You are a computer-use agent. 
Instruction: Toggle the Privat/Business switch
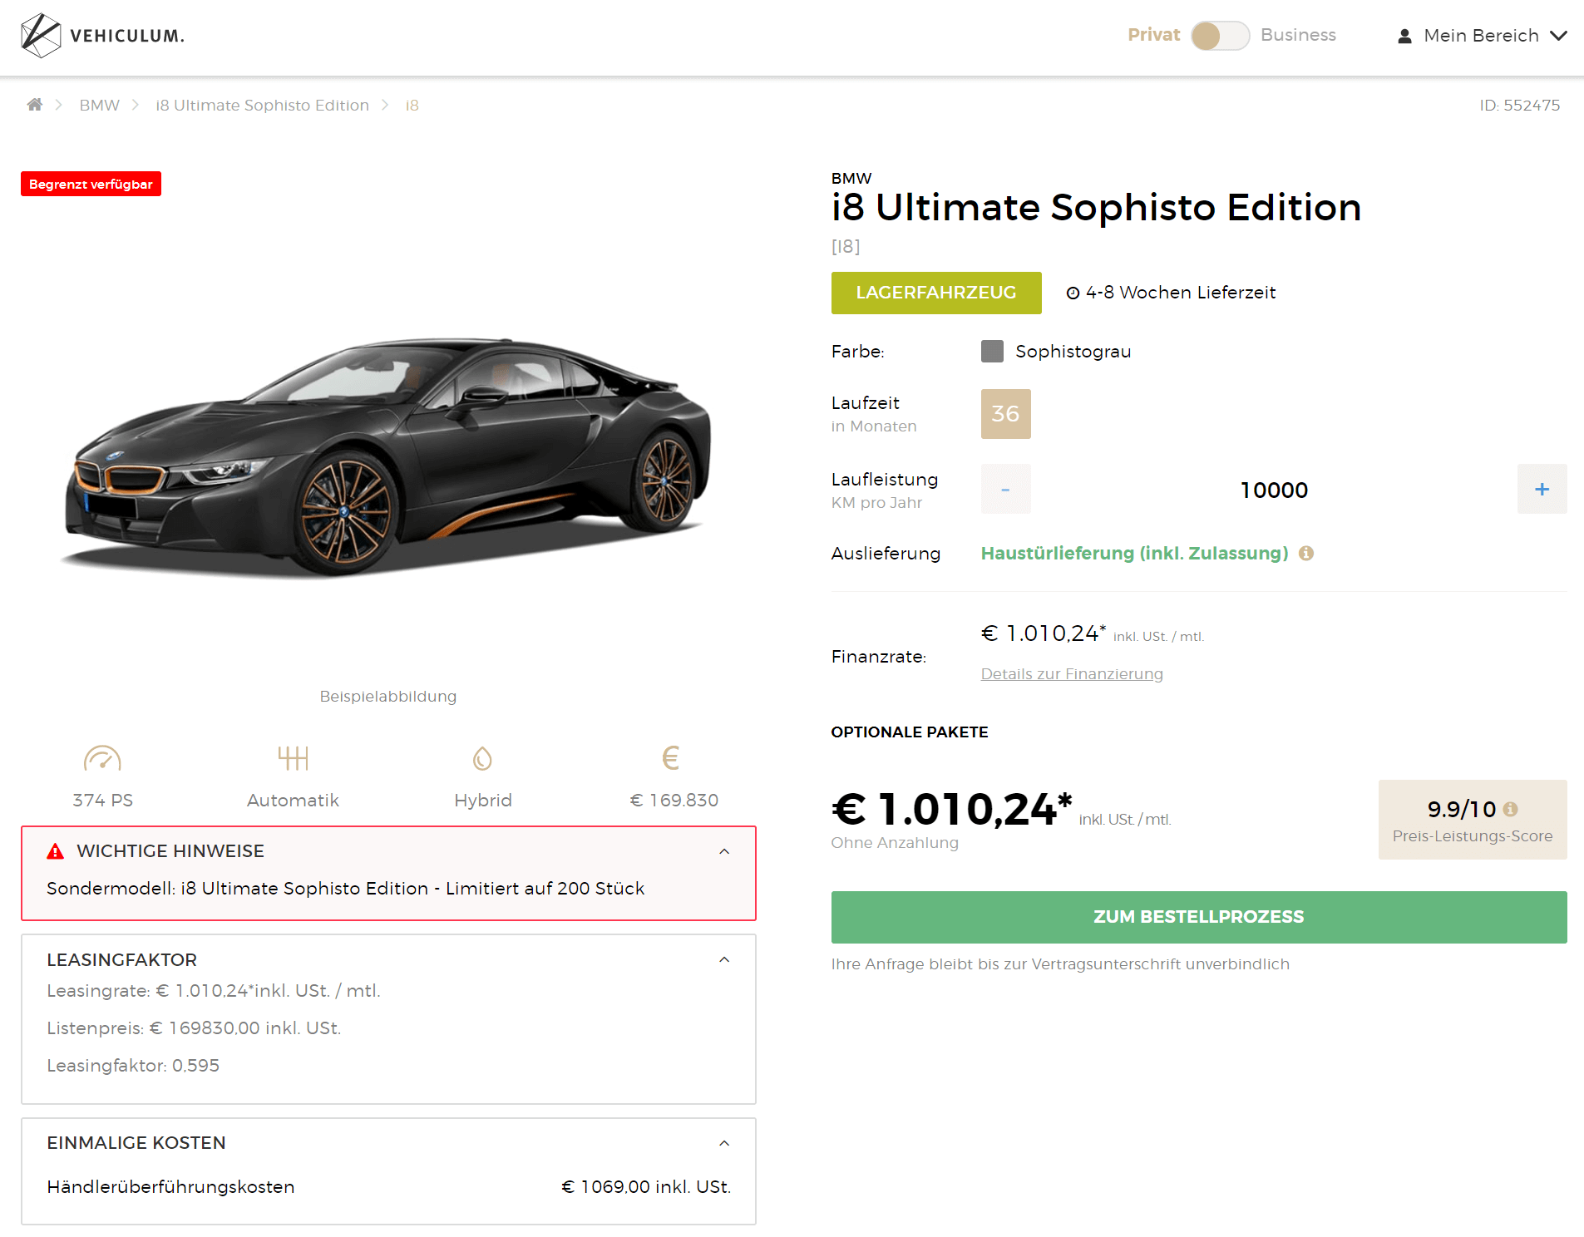tap(1219, 36)
